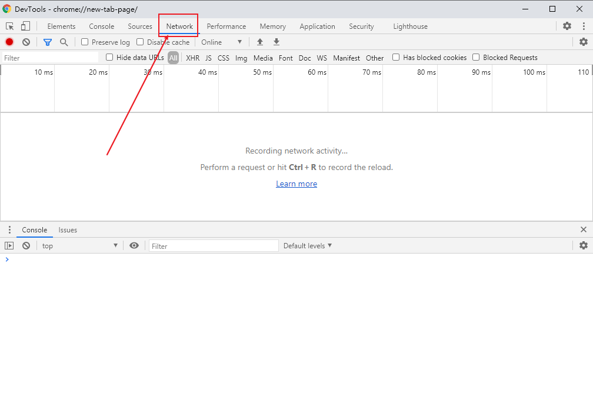The height and width of the screenshot is (403, 593).
Task: Select the drawer Console tab
Action: click(34, 230)
